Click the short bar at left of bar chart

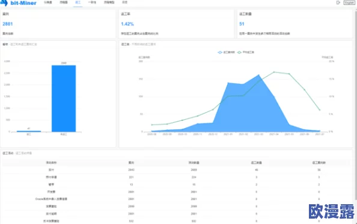pos(29,131)
